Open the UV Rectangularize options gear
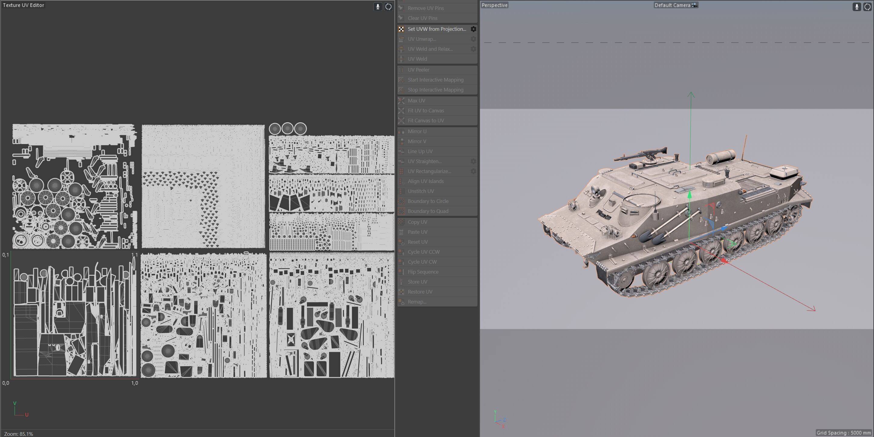 (x=473, y=172)
